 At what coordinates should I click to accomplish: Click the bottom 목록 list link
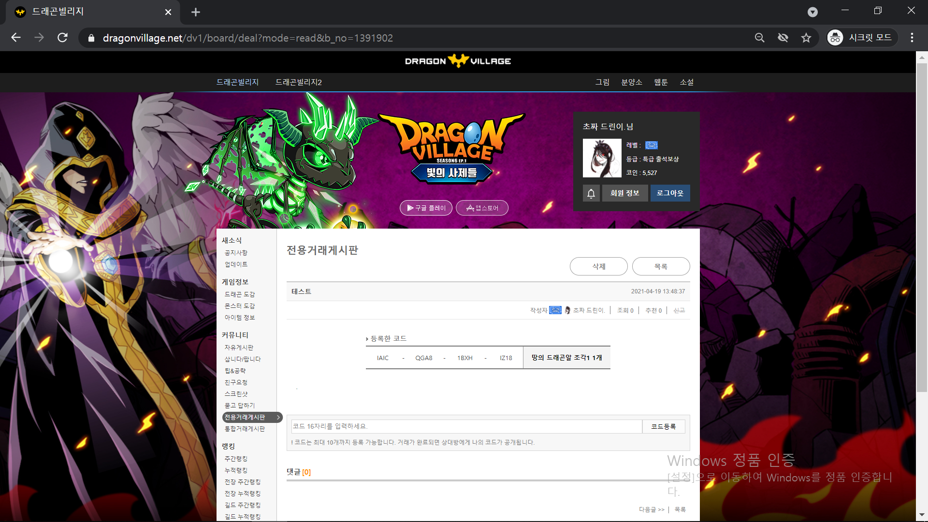680,509
